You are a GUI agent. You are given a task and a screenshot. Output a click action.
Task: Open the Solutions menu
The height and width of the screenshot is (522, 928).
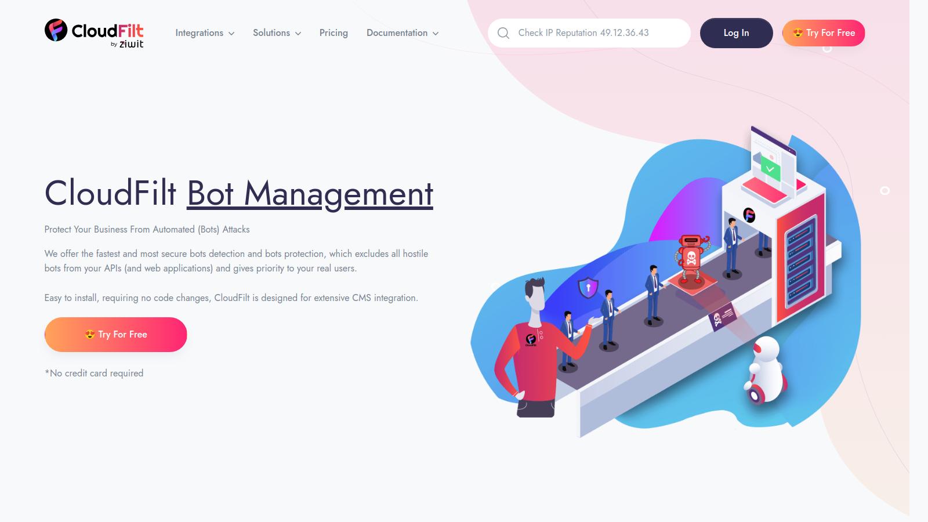[x=277, y=33]
